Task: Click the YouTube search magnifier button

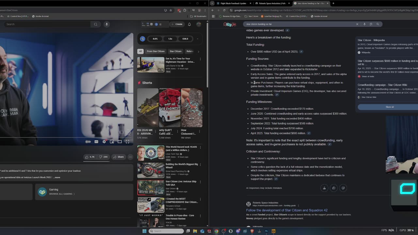Action: (96, 24)
